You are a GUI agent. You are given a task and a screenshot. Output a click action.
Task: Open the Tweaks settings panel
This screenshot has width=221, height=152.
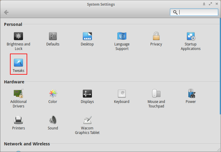(x=18, y=65)
